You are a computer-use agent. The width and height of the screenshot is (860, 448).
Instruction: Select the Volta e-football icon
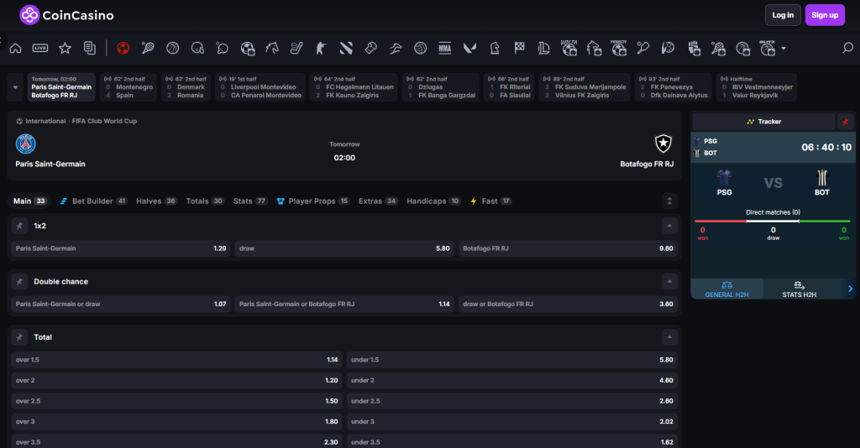[569, 48]
